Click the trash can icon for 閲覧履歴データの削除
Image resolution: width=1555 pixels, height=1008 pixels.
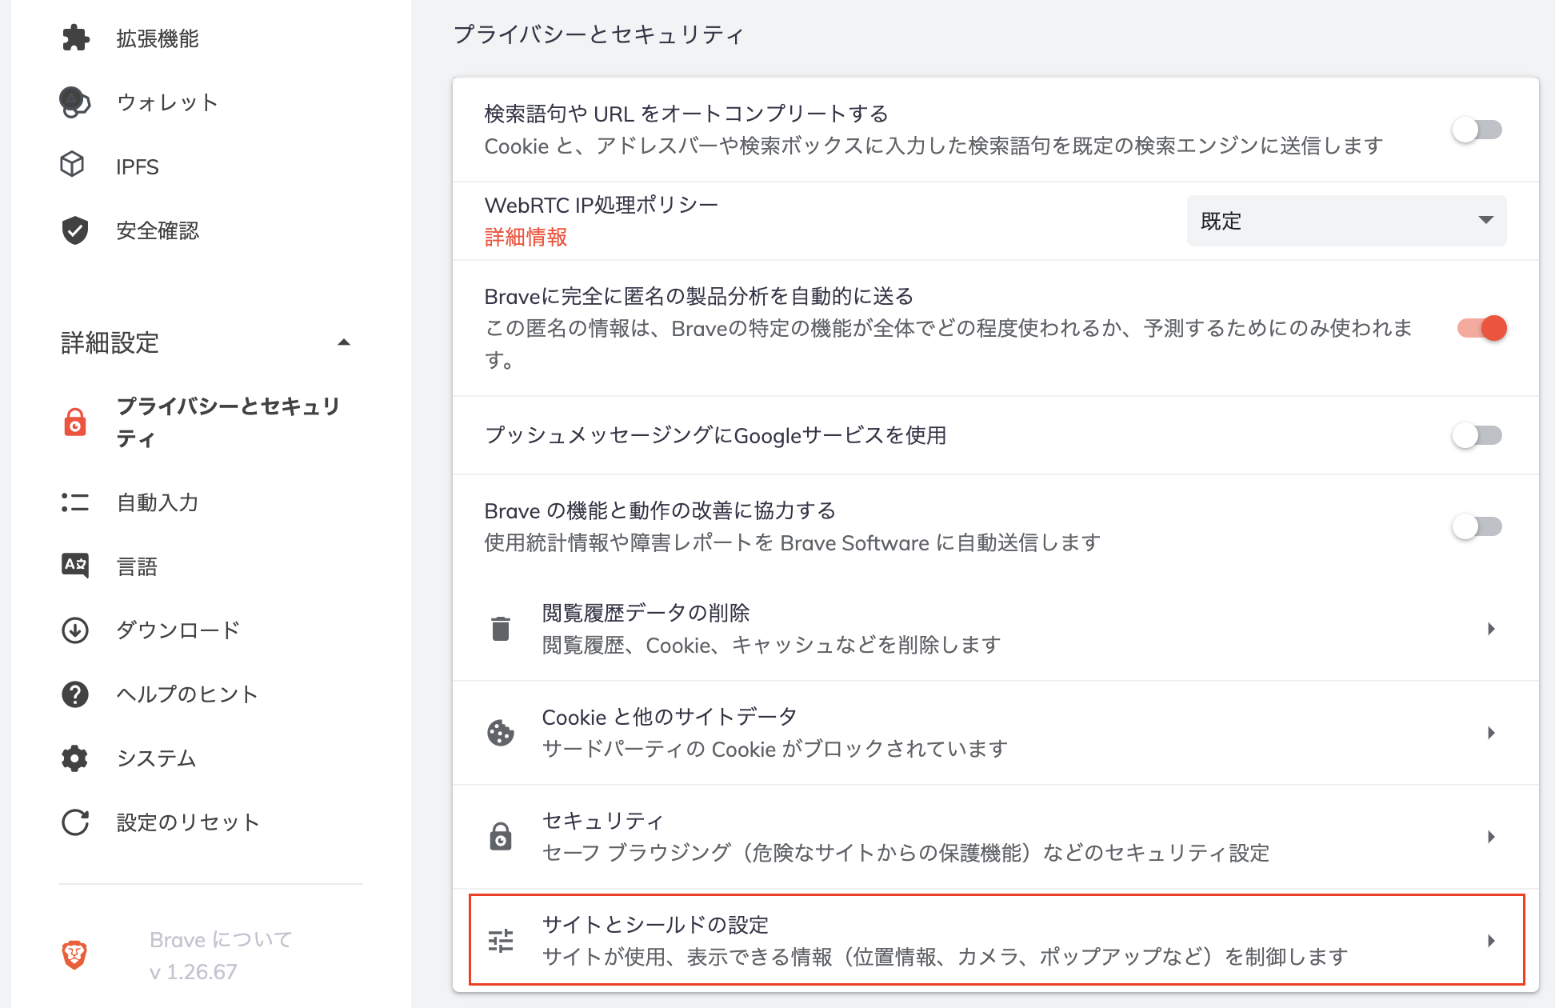coord(501,629)
